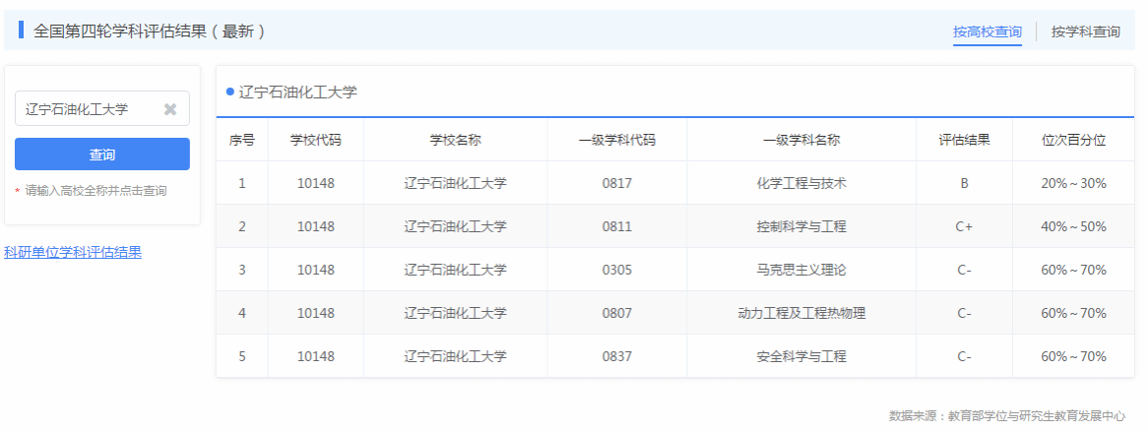Click the 一级学科名称 column header
The width and height of the screenshot is (1148, 432).
tap(801, 140)
